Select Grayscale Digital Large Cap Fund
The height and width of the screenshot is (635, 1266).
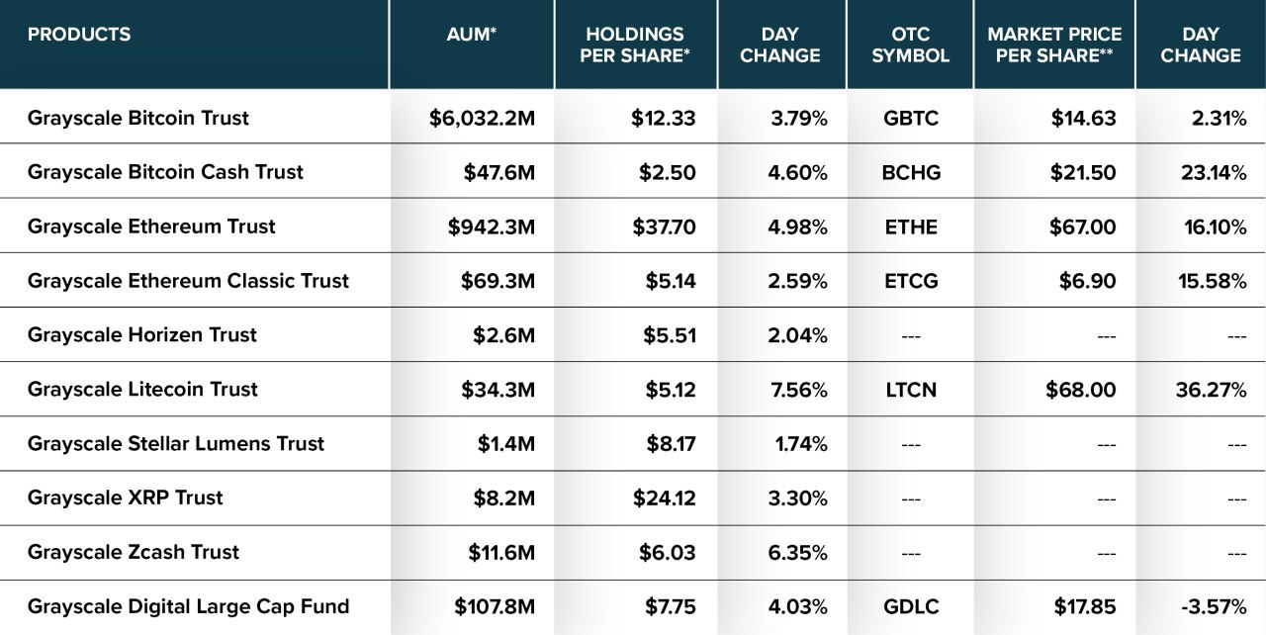(189, 606)
